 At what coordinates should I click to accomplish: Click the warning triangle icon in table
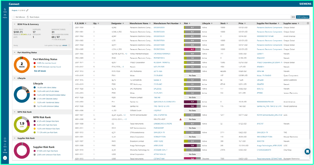tap(180, 120)
